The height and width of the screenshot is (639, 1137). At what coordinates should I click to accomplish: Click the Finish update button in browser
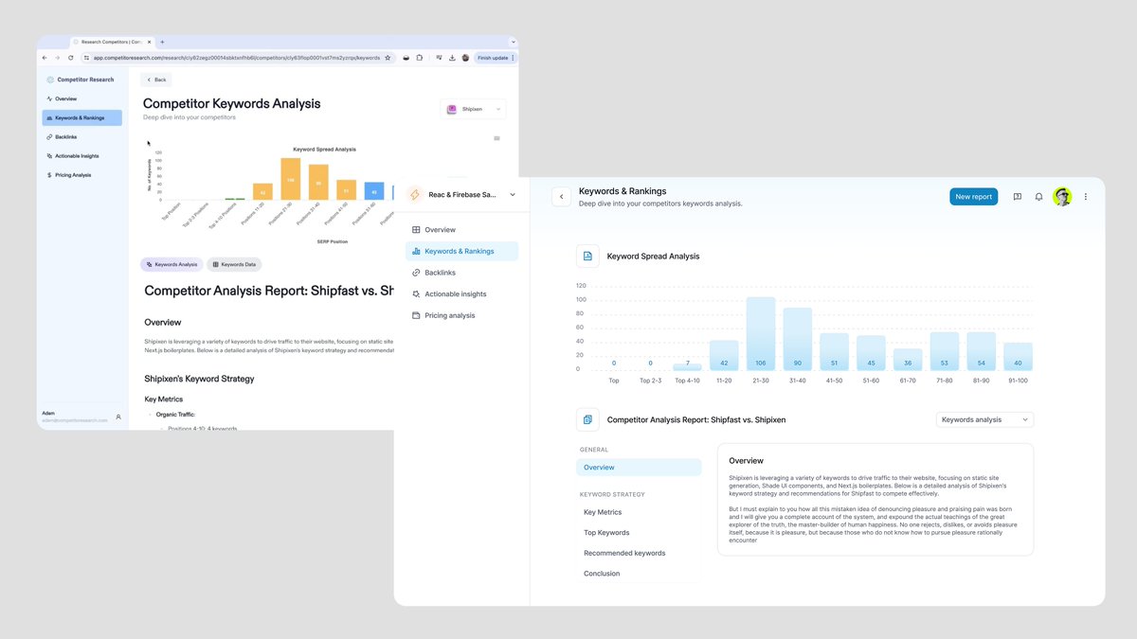click(x=494, y=58)
